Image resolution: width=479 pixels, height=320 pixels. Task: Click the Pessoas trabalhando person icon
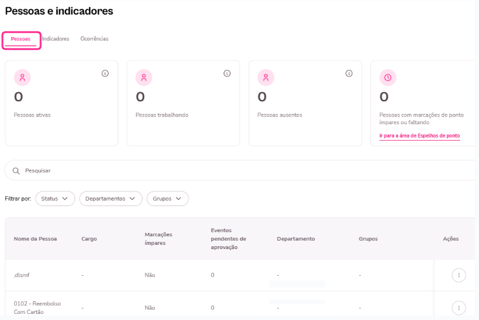144,78
